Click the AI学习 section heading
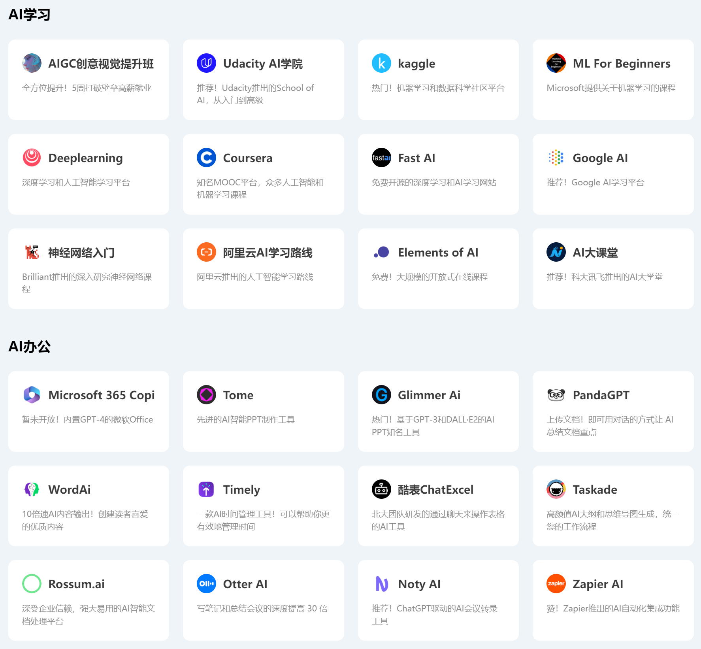Image resolution: width=701 pixels, height=649 pixels. click(30, 15)
